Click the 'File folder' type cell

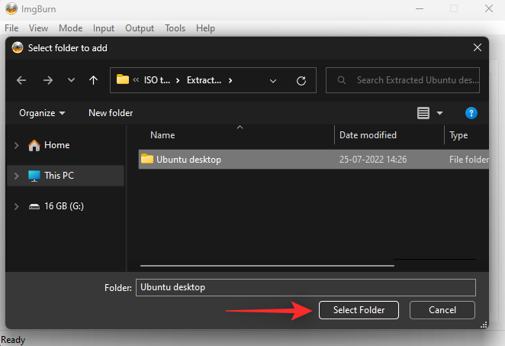click(x=469, y=160)
